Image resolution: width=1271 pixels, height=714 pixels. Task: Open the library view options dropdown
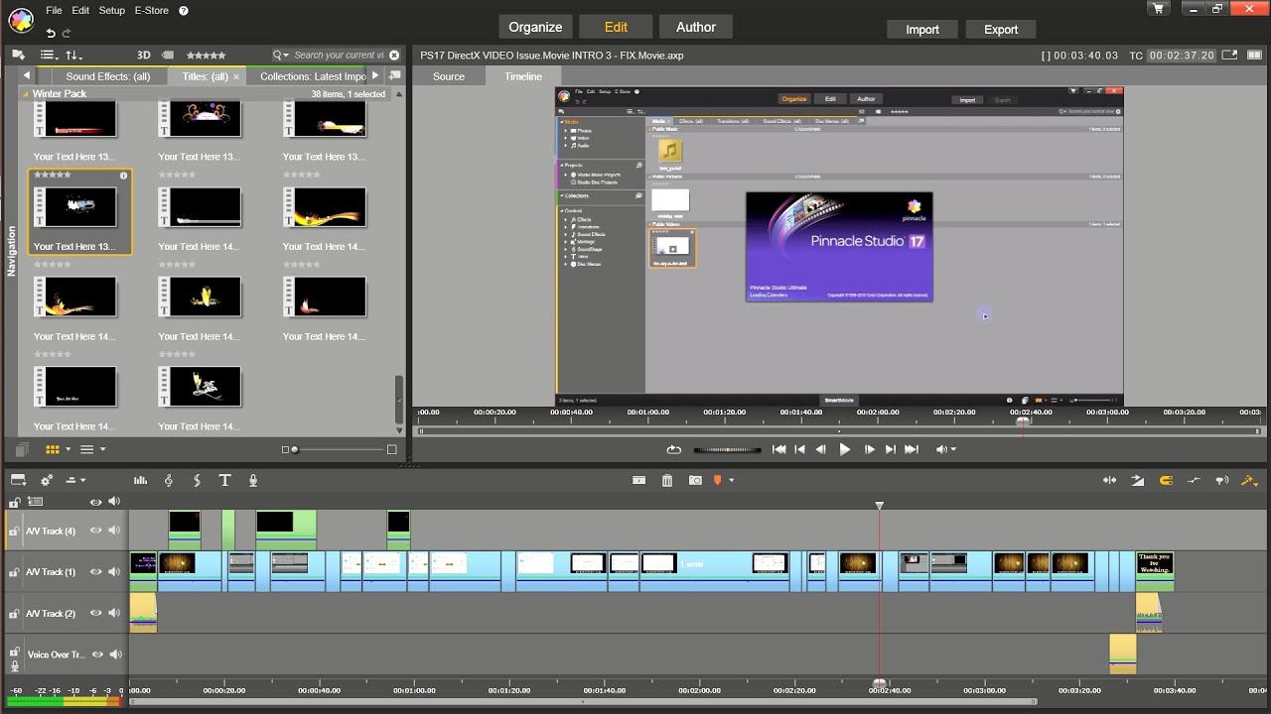(50, 56)
